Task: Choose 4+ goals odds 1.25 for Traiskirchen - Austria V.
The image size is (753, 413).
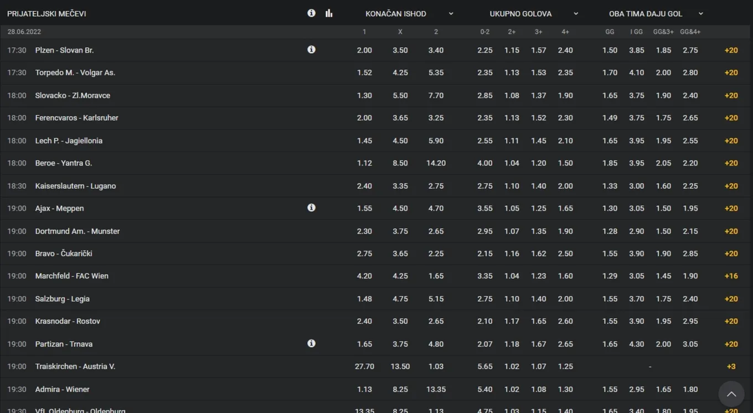Action: [565, 366]
